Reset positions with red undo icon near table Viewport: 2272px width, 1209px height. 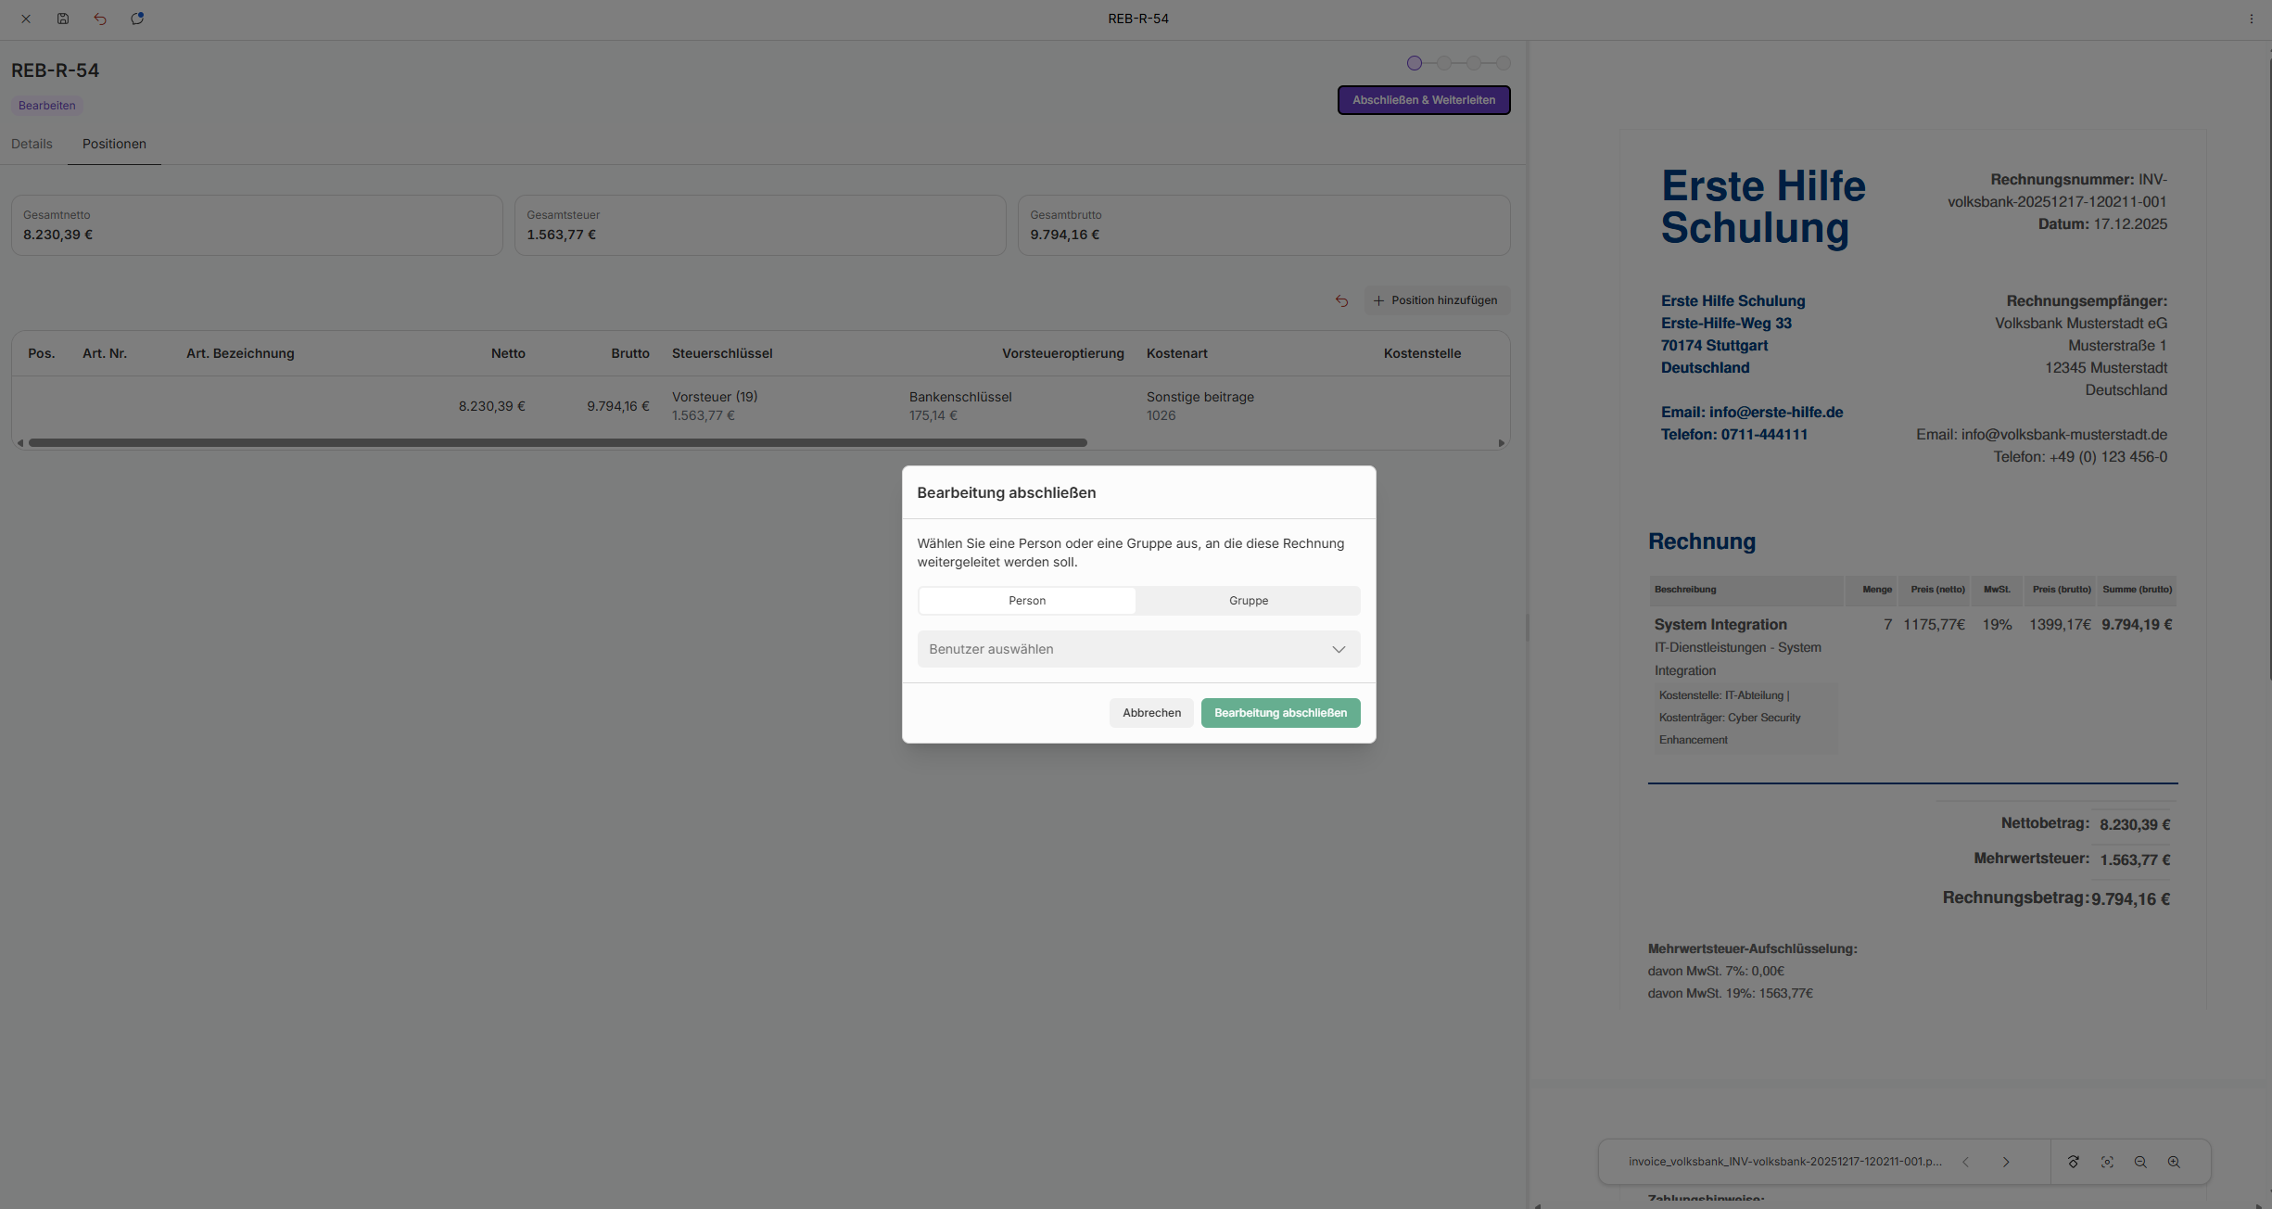coord(1341,300)
